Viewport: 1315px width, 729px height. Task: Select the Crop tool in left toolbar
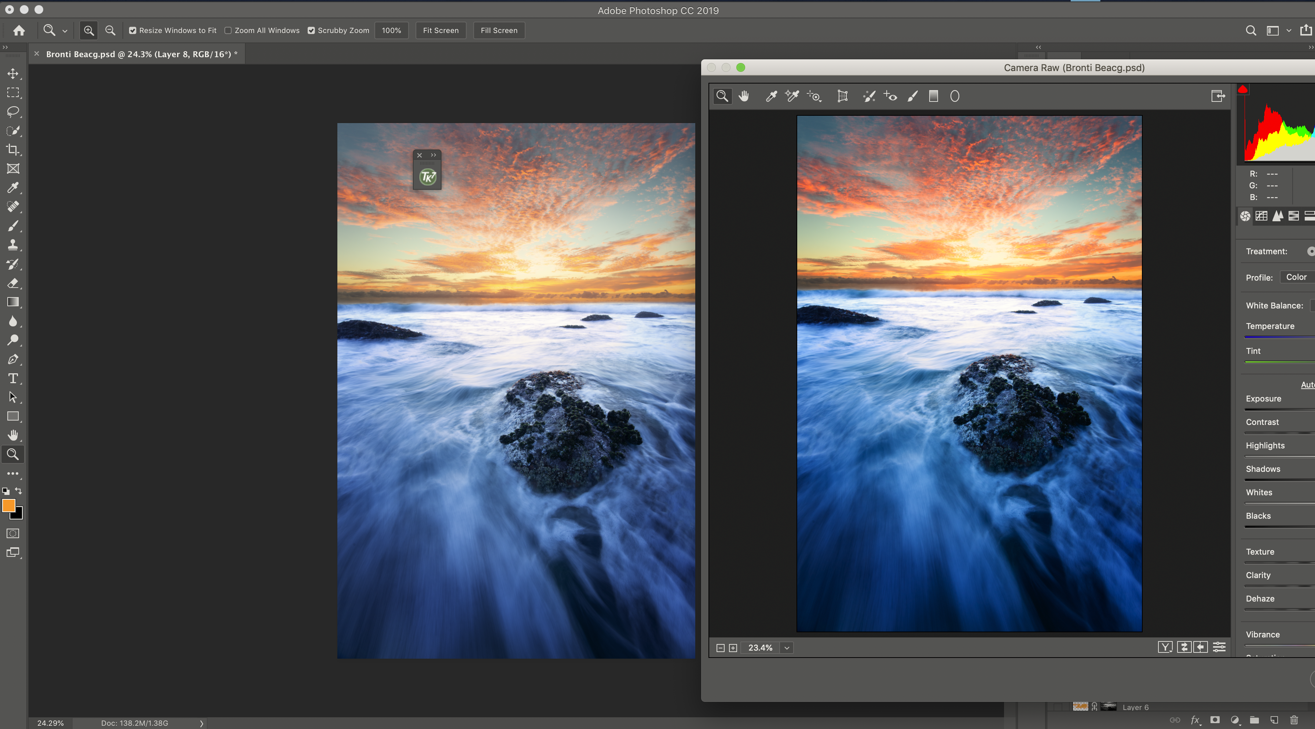13,149
